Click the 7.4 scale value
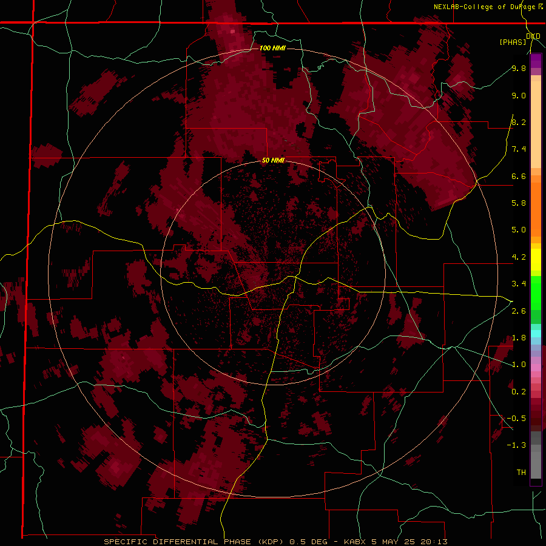546x546 pixels. (519, 149)
